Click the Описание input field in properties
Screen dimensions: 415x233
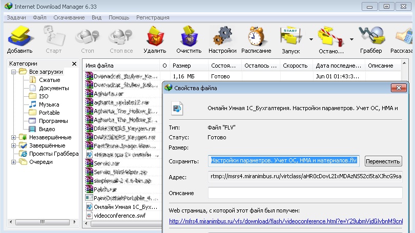(x=305, y=193)
